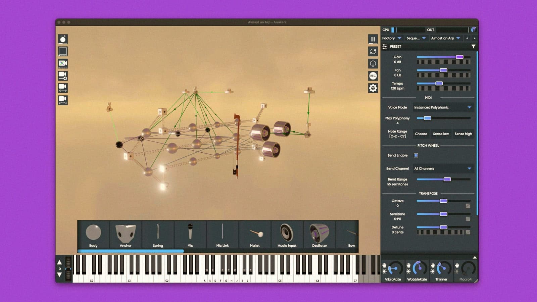The width and height of the screenshot is (537, 302).
Task: Select the Body object in palette
Action: [93, 235]
